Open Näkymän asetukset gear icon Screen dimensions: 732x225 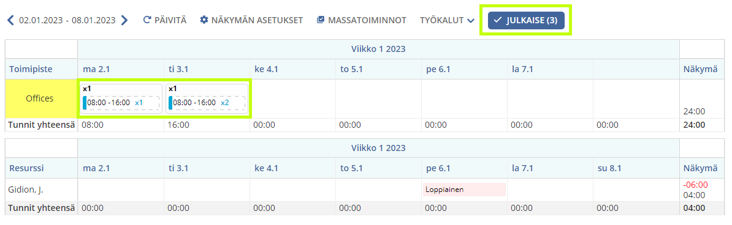coord(204,20)
